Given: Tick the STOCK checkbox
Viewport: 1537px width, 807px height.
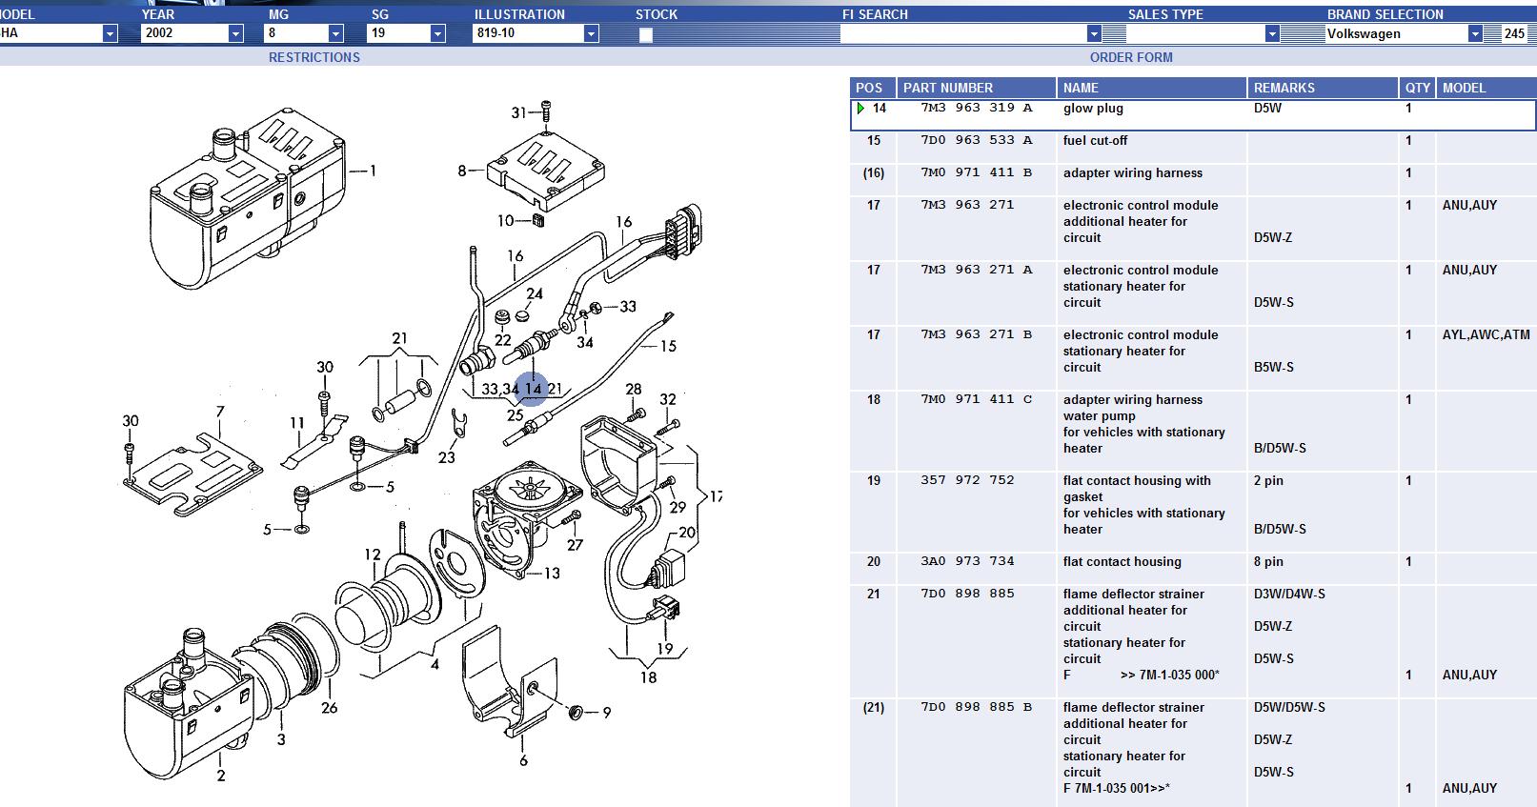Looking at the screenshot, I should (646, 35).
